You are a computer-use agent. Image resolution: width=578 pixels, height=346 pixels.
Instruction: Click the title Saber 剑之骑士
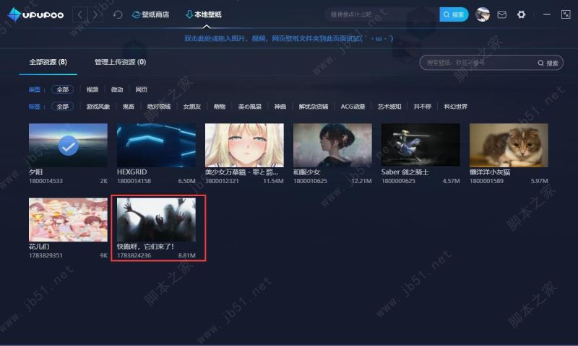click(405, 172)
